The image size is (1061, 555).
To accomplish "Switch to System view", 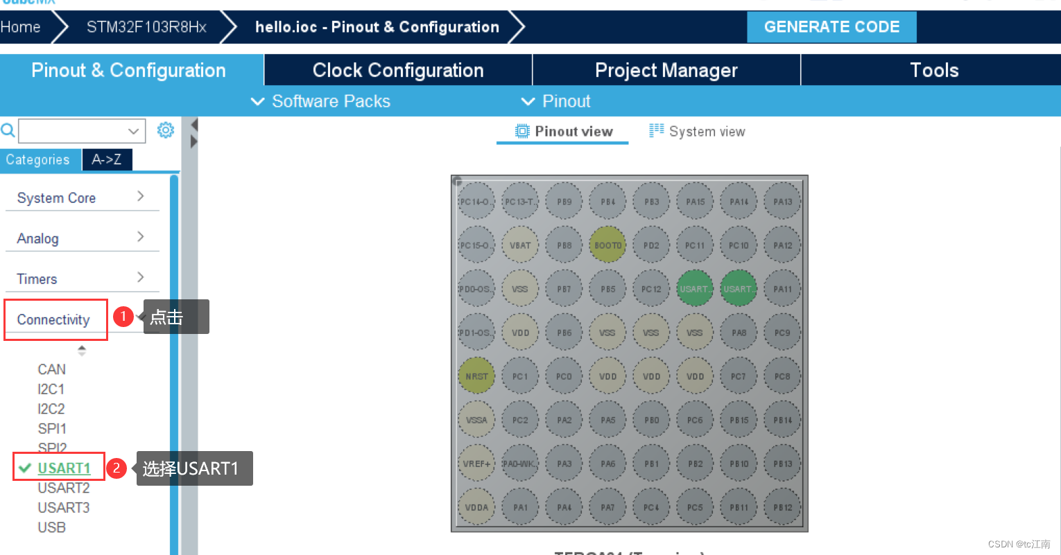I will pos(697,132).
